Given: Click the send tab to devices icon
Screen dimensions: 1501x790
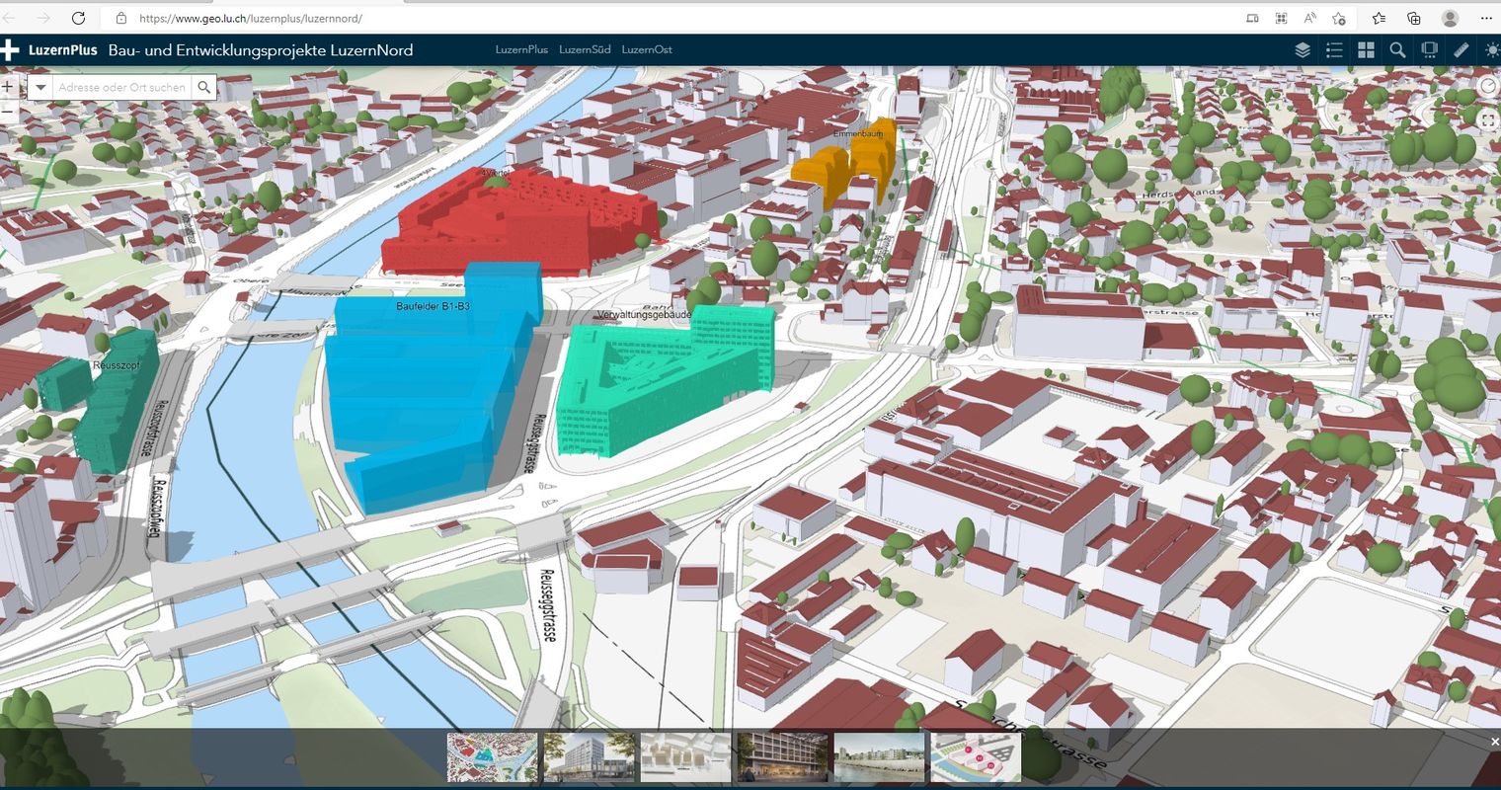Looking at the screenshot, I should 1252,18.
